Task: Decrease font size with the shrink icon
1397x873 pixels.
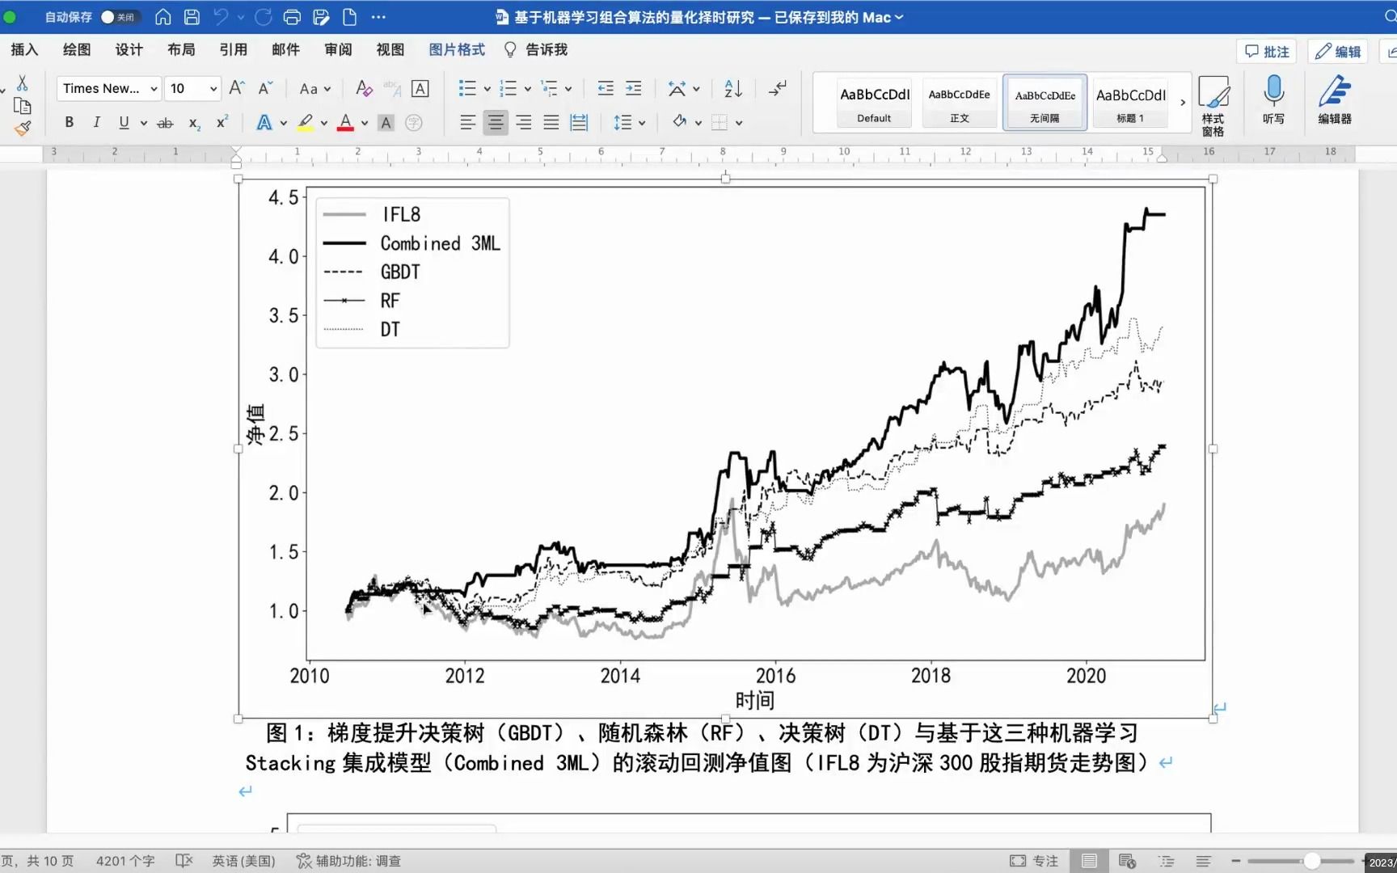Action: (x=265, y=88)
